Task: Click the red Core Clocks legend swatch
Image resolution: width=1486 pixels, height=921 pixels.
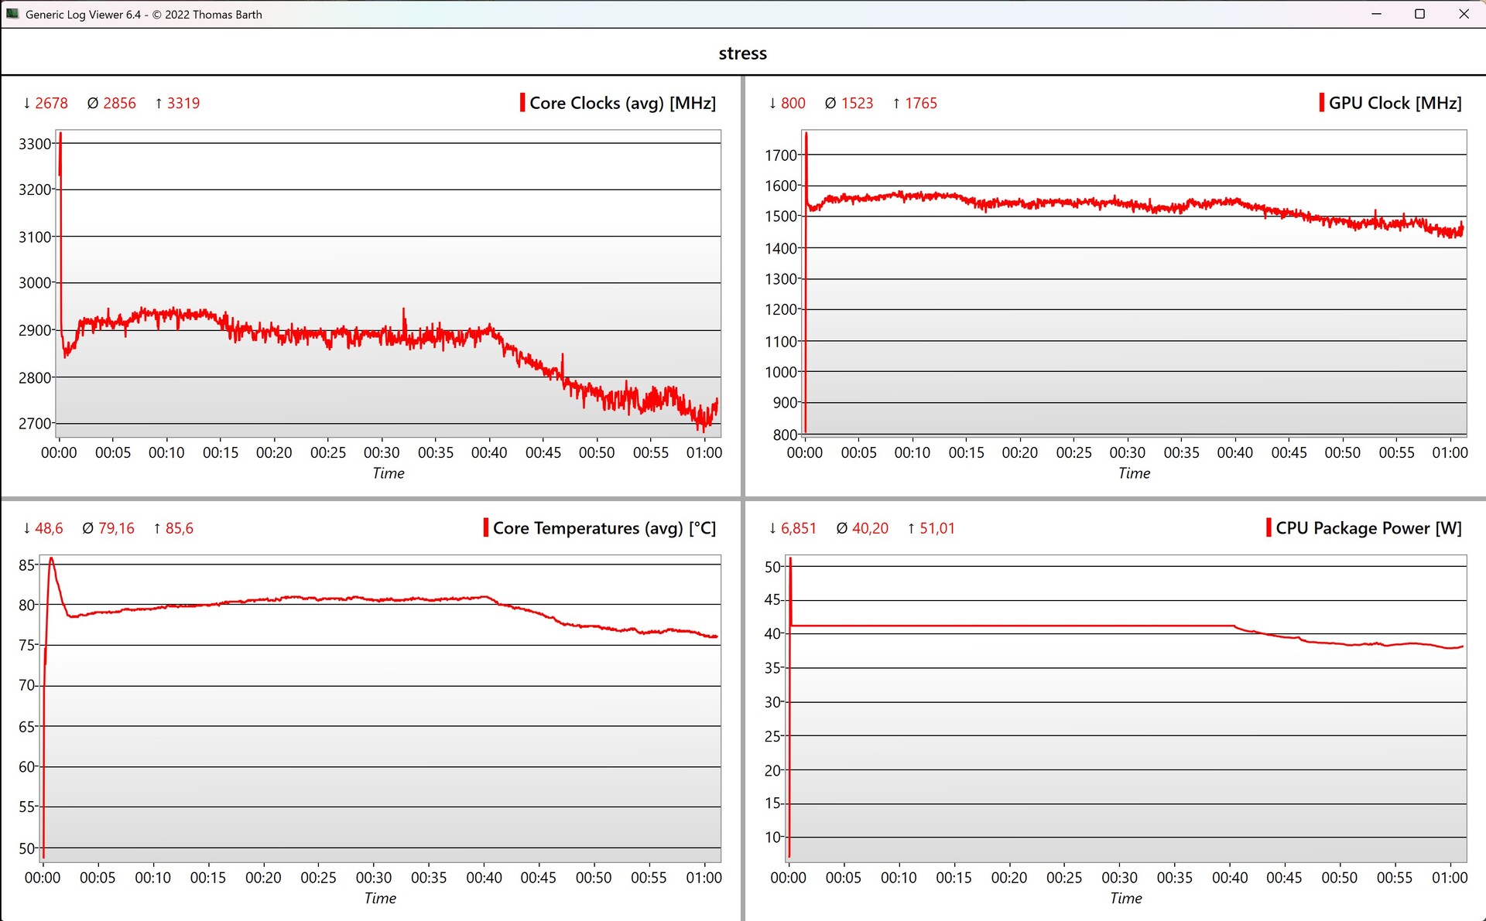Action: (522, 103)
